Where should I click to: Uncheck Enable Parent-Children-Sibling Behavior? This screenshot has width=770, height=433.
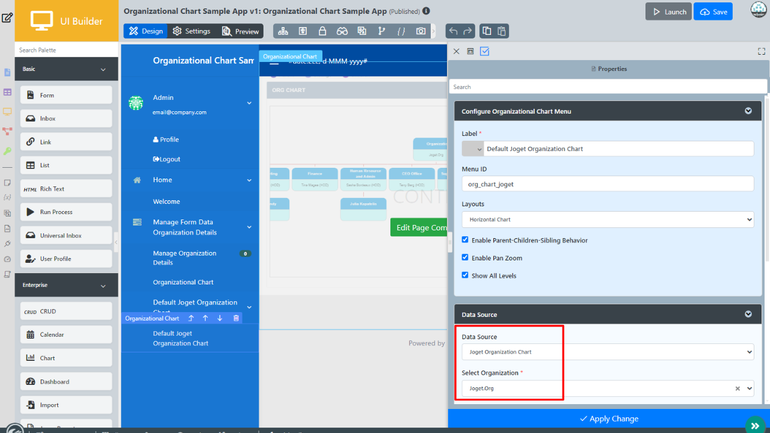(x=465, y=240)
